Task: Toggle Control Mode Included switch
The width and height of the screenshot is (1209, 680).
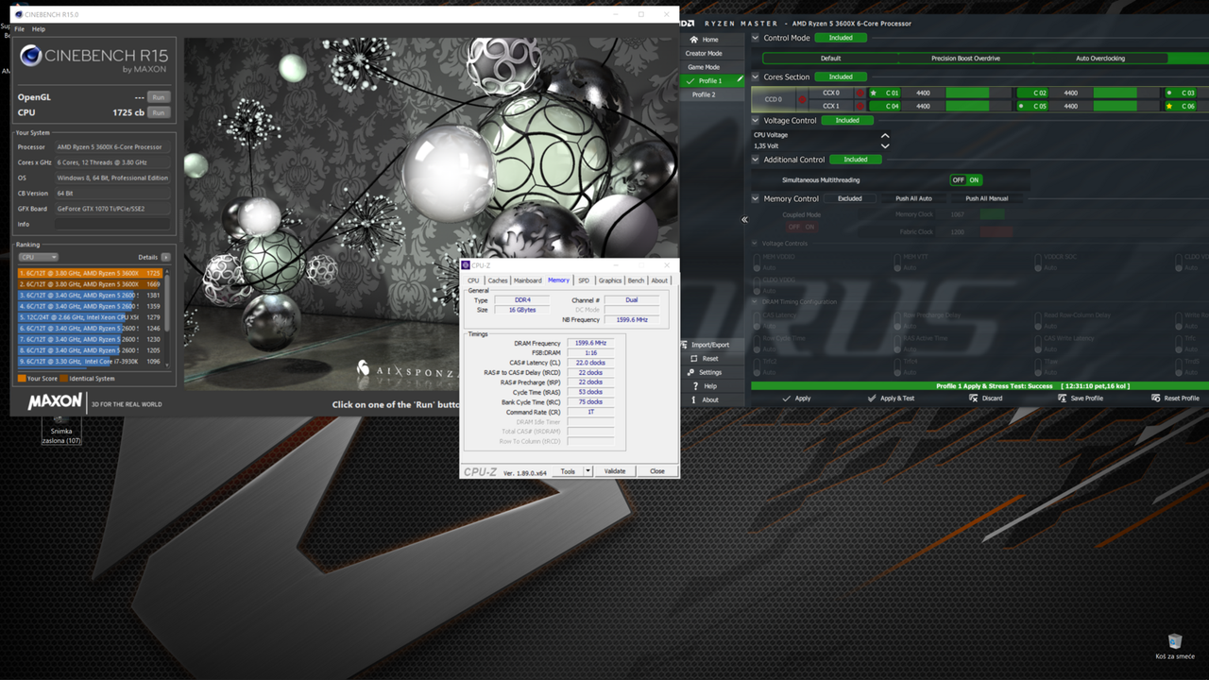Action: pos(841,38)
